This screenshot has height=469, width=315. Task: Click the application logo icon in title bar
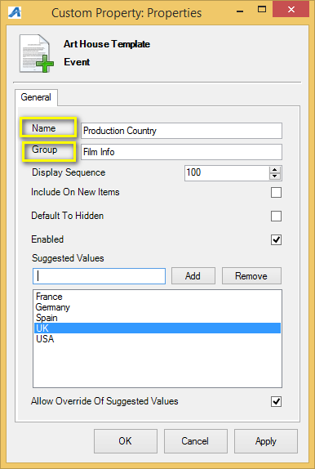[x=15, y=12]
